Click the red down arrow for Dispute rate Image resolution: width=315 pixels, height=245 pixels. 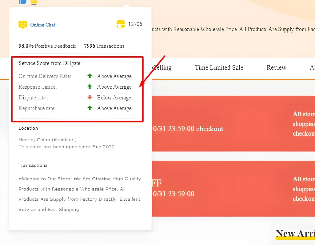[x=90, y=97]
